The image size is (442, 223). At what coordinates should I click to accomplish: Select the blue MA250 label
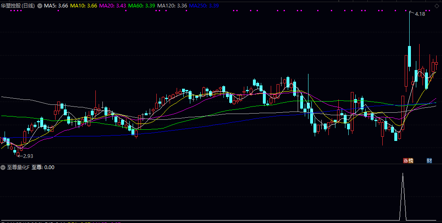204,6
